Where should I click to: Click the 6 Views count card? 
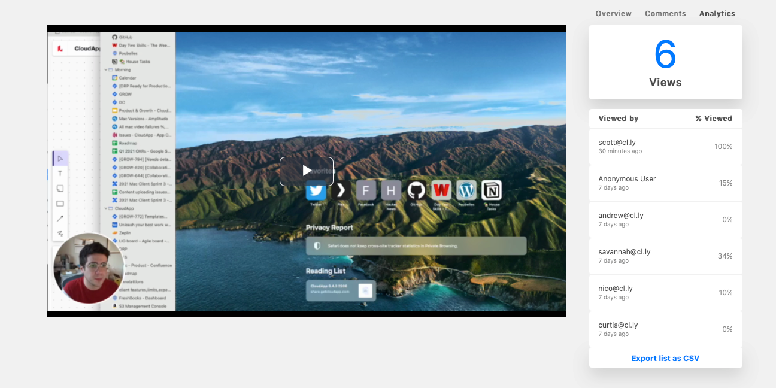coord(665,62)
